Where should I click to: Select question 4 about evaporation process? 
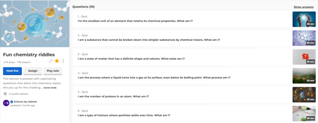182,76
